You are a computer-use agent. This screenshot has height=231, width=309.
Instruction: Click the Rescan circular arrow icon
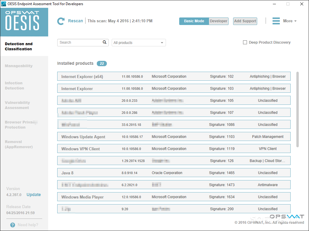61,21
